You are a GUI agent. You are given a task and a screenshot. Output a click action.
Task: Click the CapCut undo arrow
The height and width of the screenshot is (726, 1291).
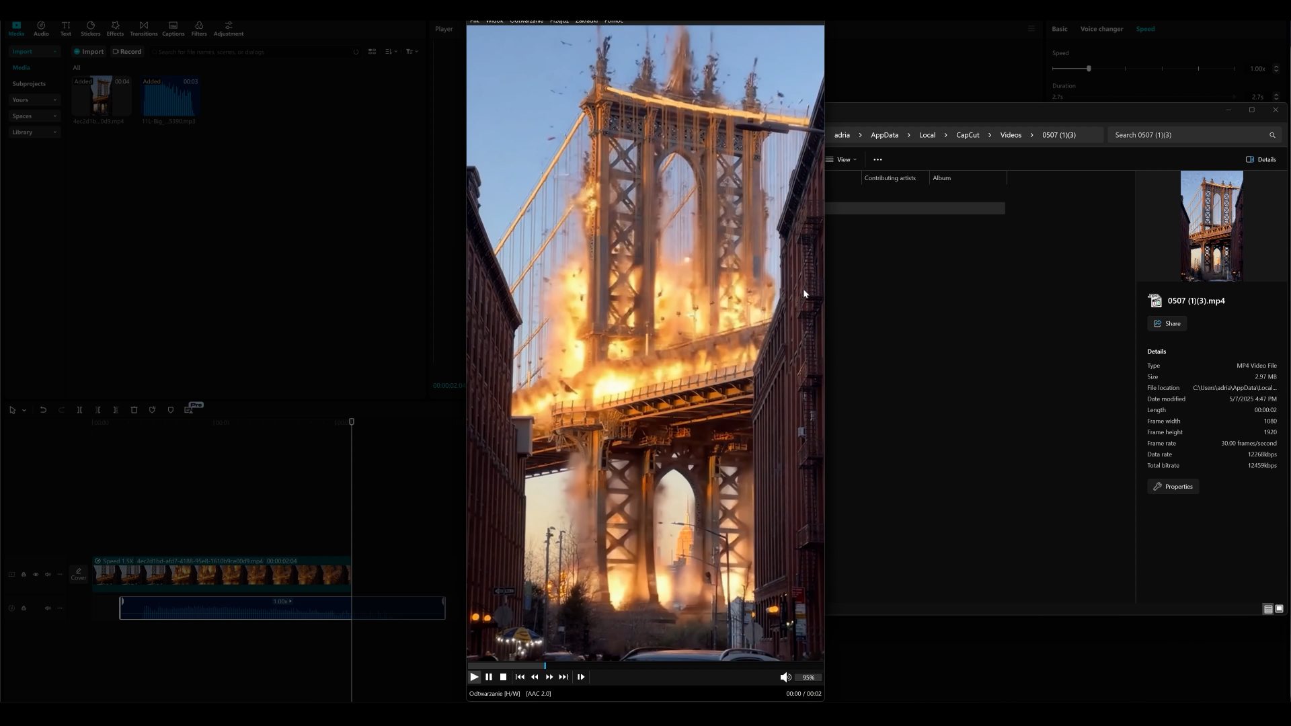click(43, 410)
